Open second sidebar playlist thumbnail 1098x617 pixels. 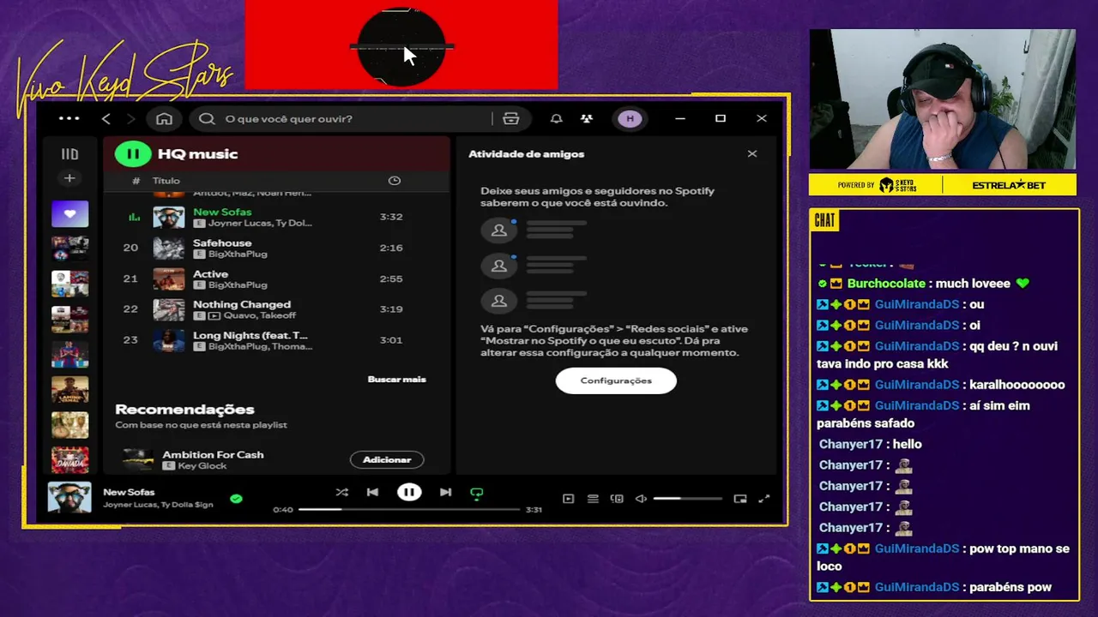(x=69, y=249)
